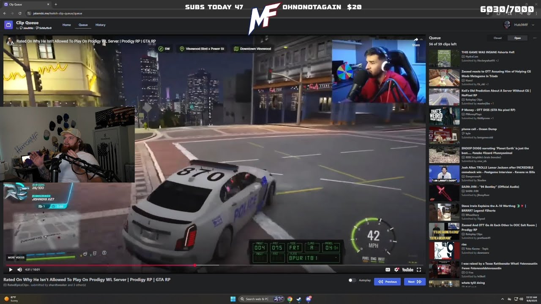This screenshot has height=304, width=541.
Task: Click the Chrome profile icon
Action: (x=529, y=14)
